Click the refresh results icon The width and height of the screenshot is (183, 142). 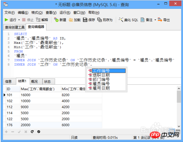point(32,132)
